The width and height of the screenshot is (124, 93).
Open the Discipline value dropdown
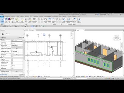click(17, 50)
